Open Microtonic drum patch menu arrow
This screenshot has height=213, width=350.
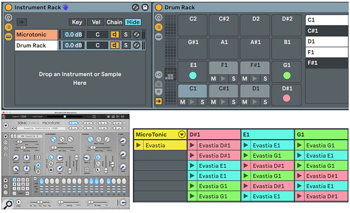coord(6,136)
